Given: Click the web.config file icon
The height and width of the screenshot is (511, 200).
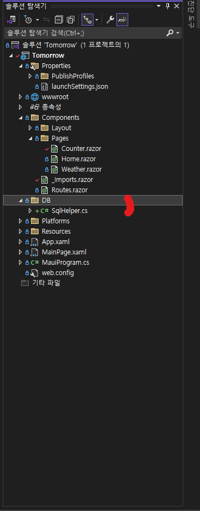Looking at the screenshot, I should pyautogui.click(x=35, y=273).
